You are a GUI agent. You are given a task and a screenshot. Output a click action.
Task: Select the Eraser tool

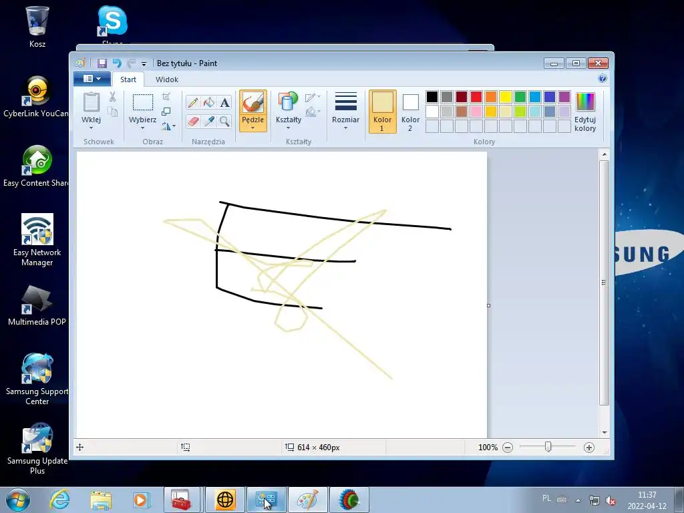coord(193,121)
